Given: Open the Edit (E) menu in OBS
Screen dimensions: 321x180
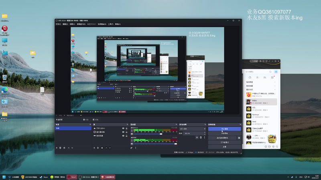Looking at the screenshot, I should [x=65, y=24].
